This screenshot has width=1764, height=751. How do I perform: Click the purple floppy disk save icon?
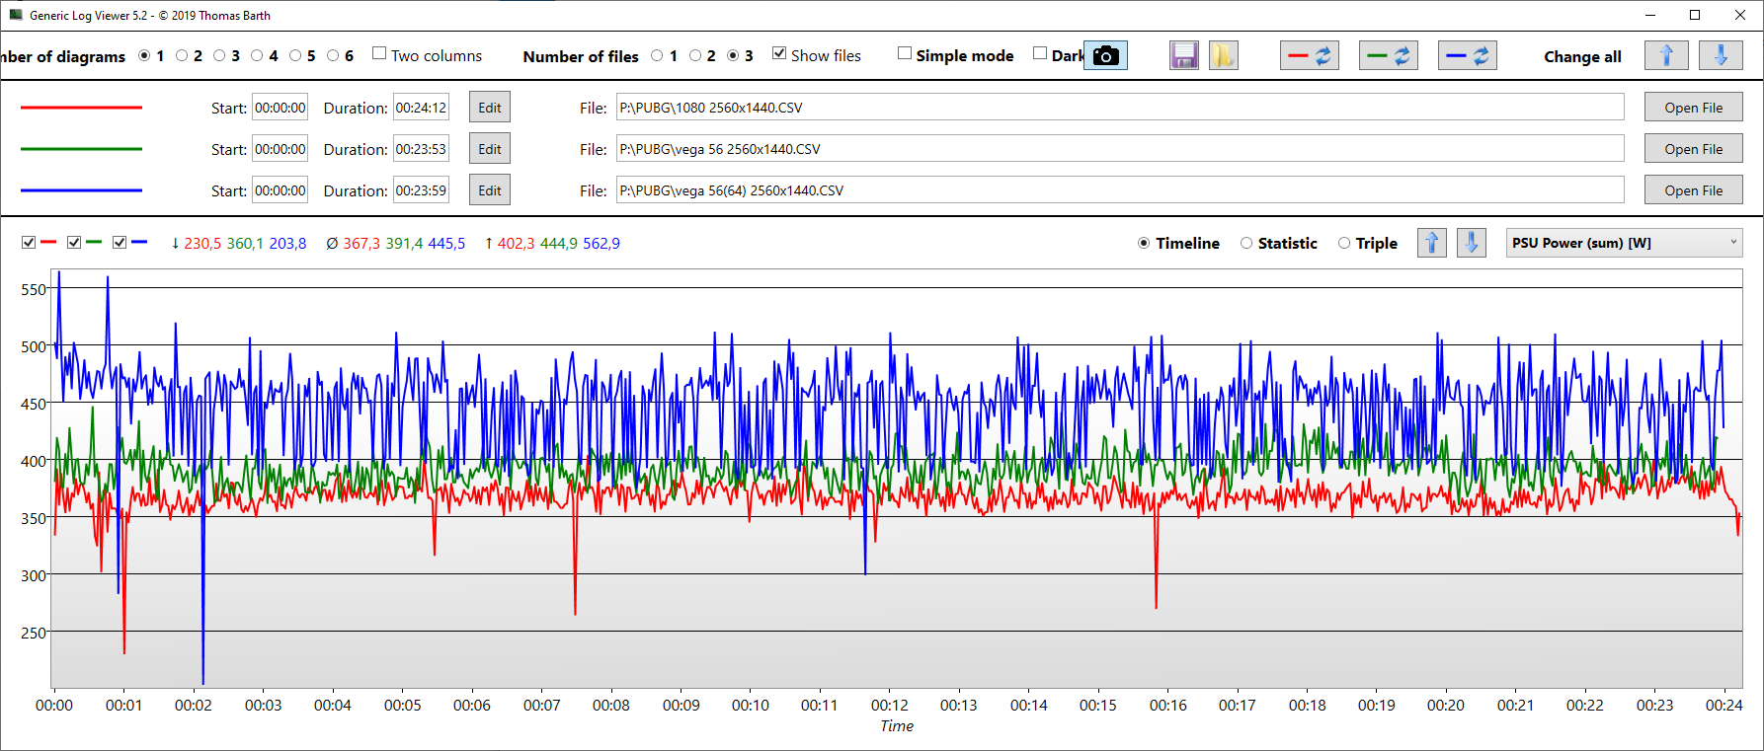coord(1183,56)
